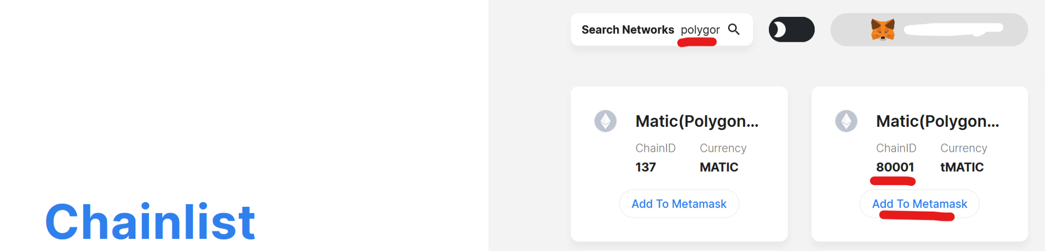Click Ethereum logo on ChainID 137 card
This screenshot has width=1045, height=251.
[605, 121]
